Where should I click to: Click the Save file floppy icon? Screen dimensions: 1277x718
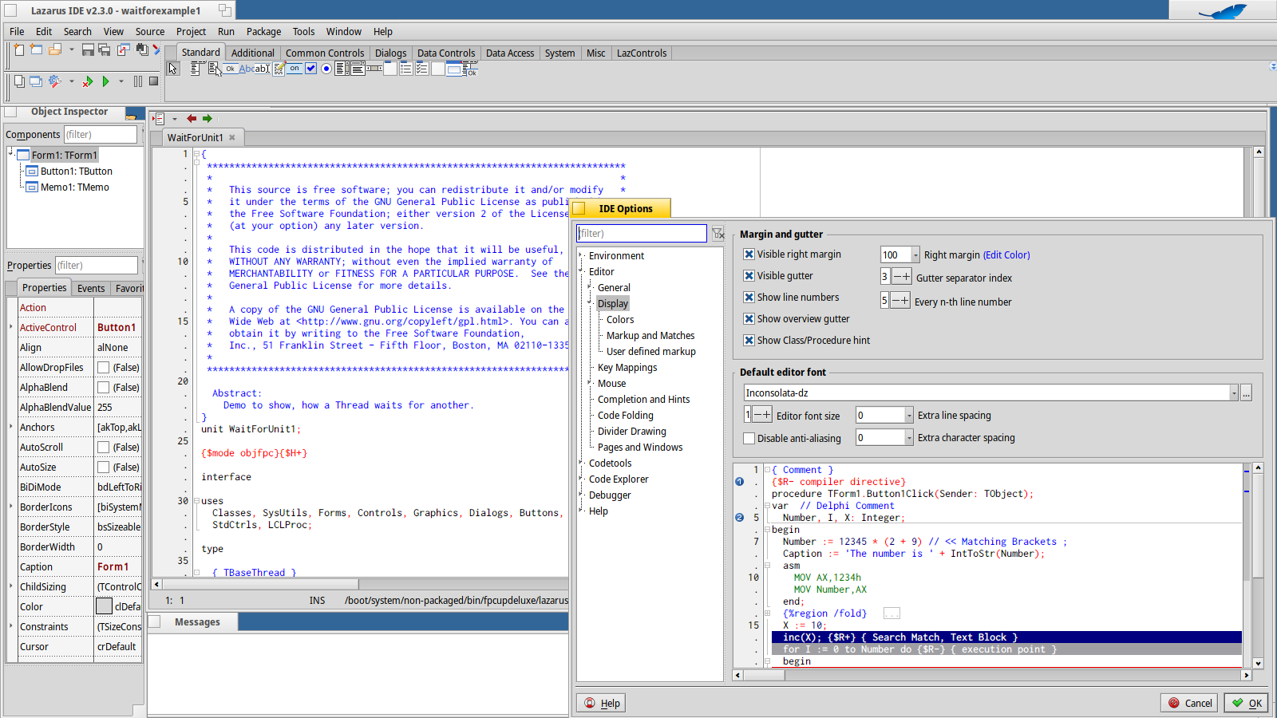[88, 49]
